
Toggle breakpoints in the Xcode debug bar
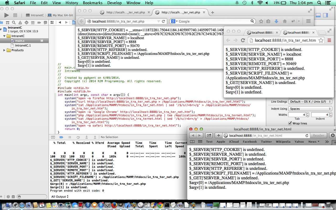61,137
